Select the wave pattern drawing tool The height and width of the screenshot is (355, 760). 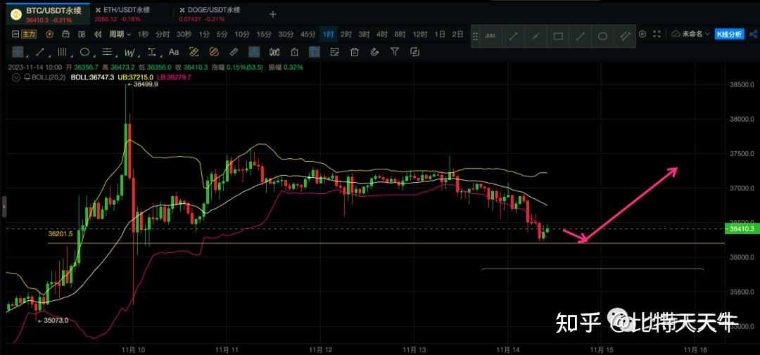pyautogui.click(x=129, y=51)
